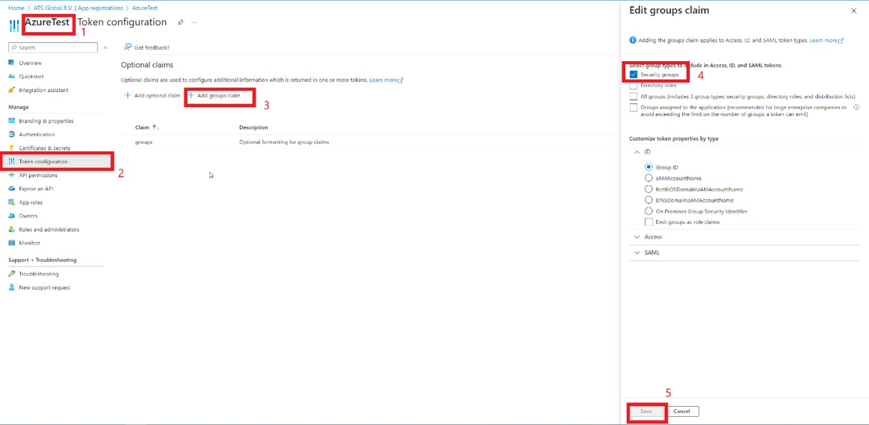Click the Add optional claim button
This screenshot has height=425, width=869.
153,96
